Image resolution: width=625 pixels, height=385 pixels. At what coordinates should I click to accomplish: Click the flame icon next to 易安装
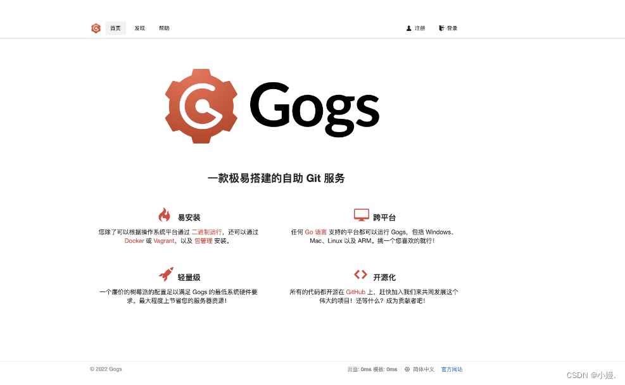[164, 214]
